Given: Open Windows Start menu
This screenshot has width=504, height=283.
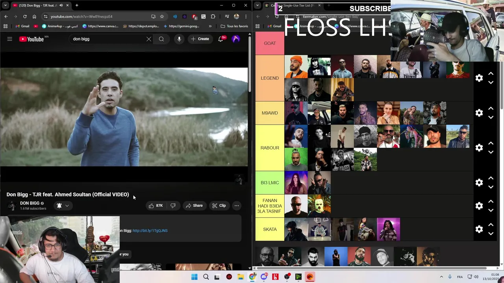Looking at the screenshot, I should tap(195, 277).
